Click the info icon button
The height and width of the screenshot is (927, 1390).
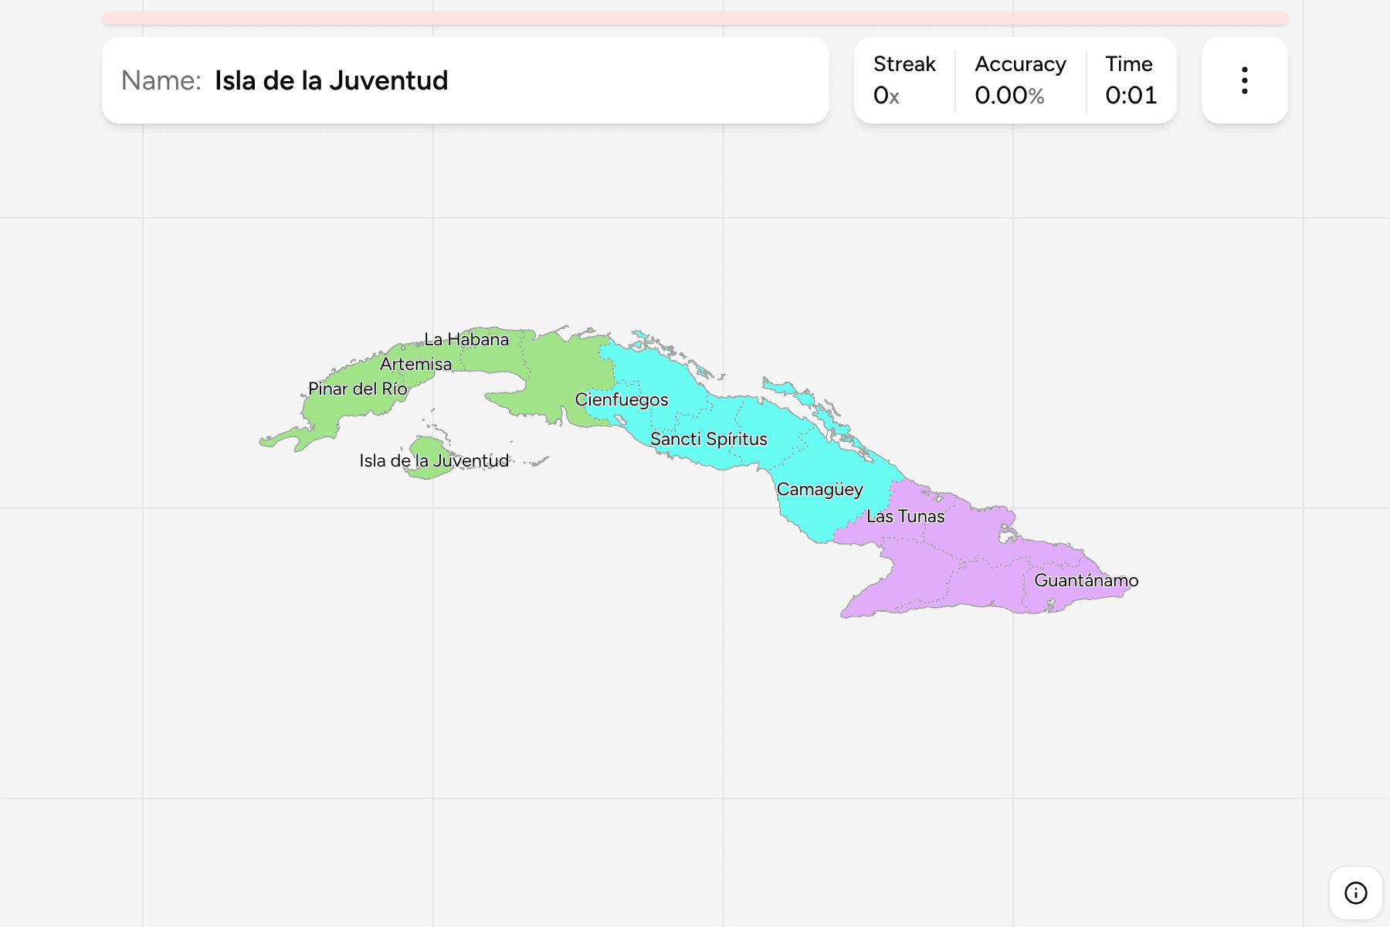1355,893
